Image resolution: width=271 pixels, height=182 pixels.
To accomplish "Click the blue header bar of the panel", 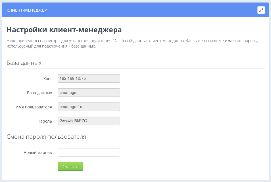I will coord(142,10).
